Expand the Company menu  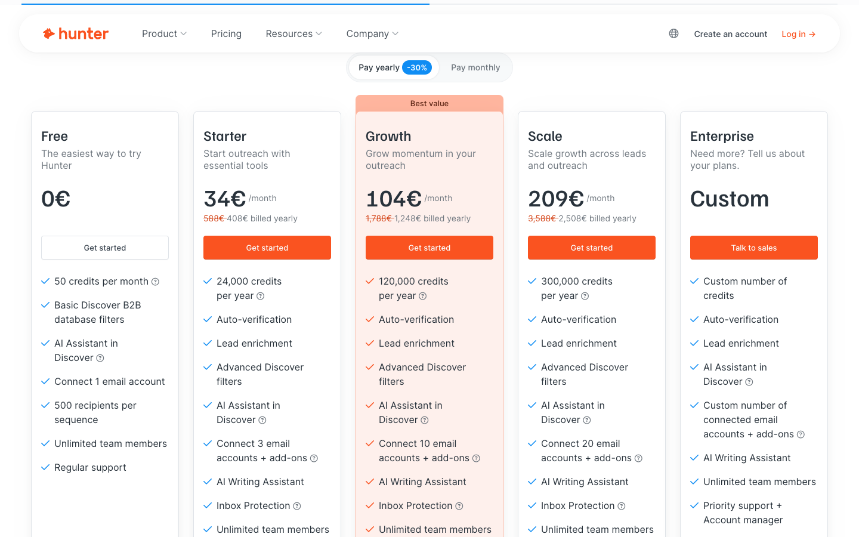point(372,34)
